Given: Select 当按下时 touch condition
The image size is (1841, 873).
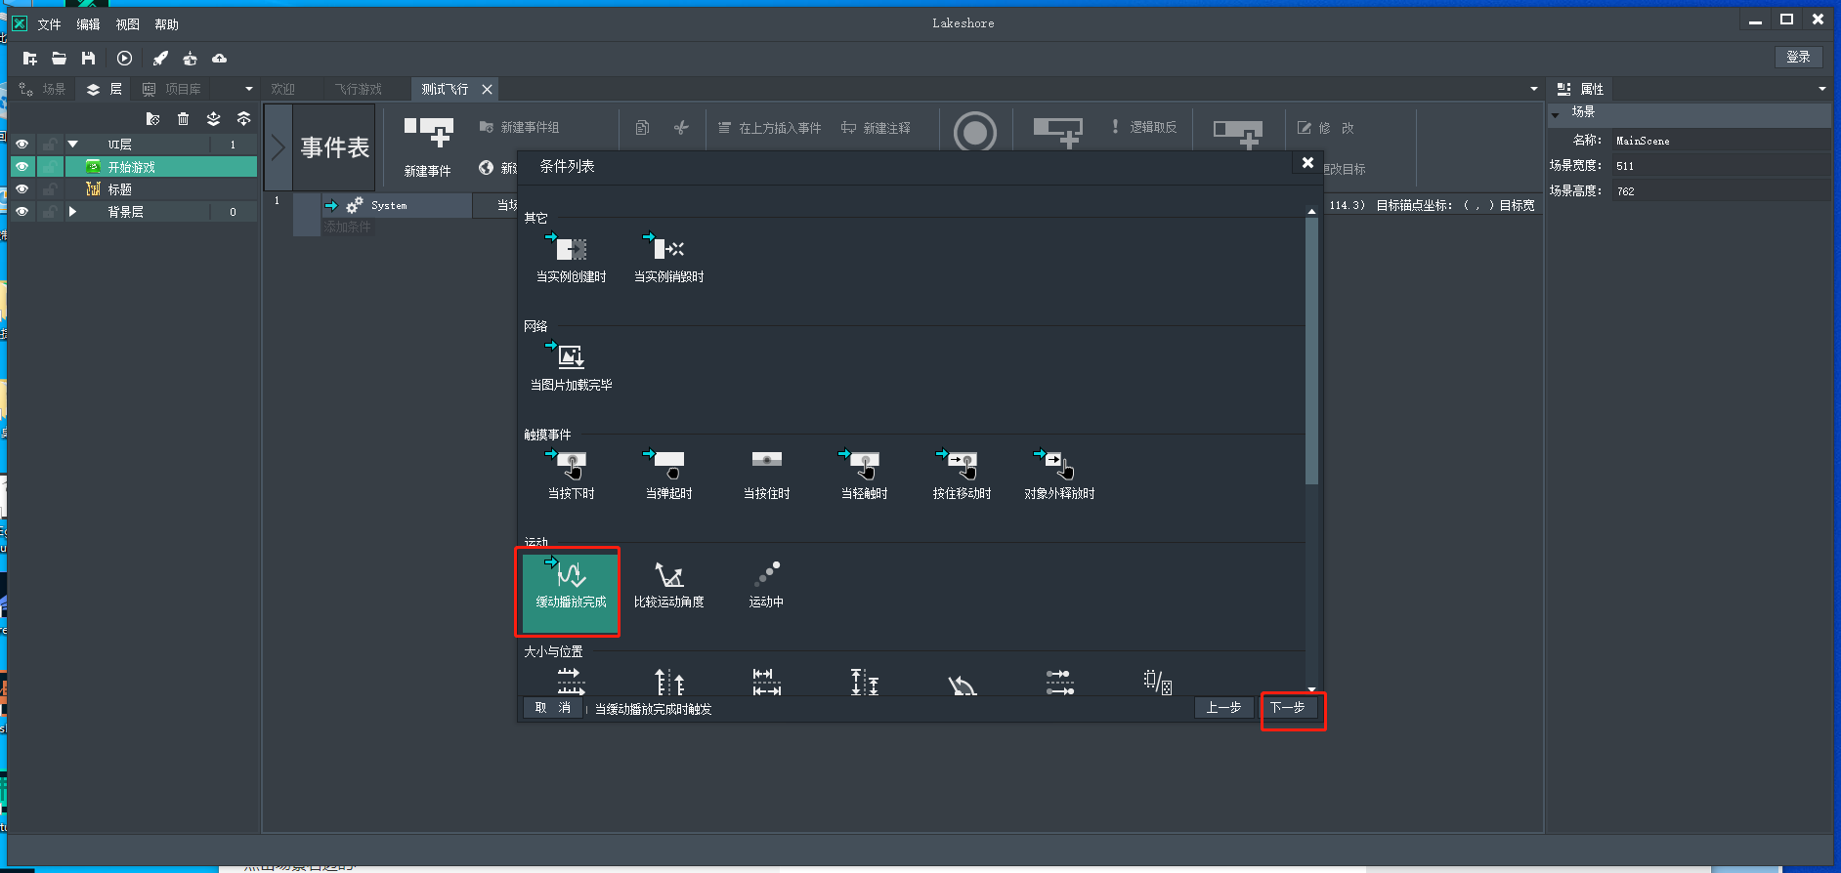Looking at the screenshot, I should tap(572, 475).
